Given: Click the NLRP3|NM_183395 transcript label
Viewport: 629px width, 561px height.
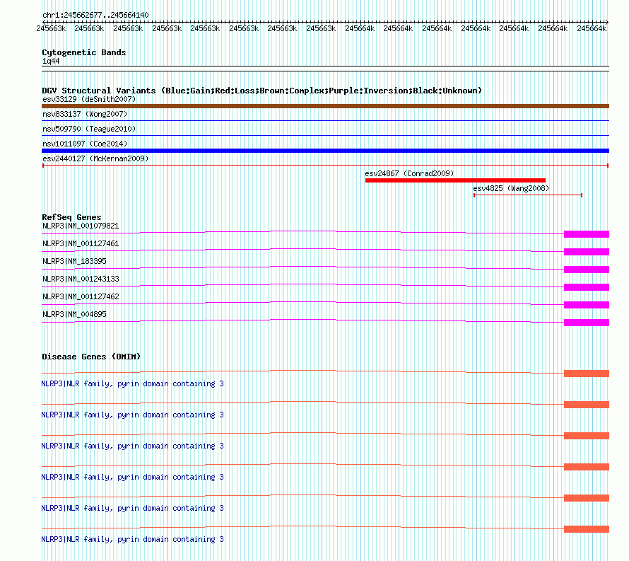Looking at the screenshot, I should coord(74,262).
